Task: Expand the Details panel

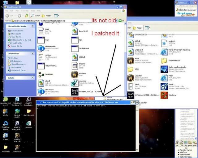Action: [x=33, y=78]
